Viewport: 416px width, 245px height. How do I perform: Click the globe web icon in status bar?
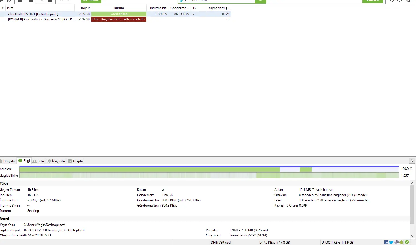397,242
